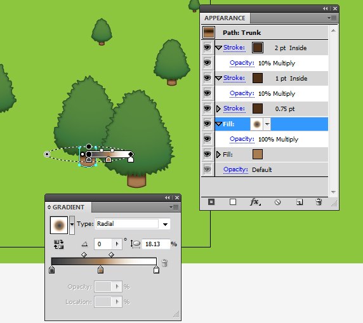This screenshot has width=363, height=323.
Task: Open the gradient angle value flyout arrow
Action: coord(117,244)
